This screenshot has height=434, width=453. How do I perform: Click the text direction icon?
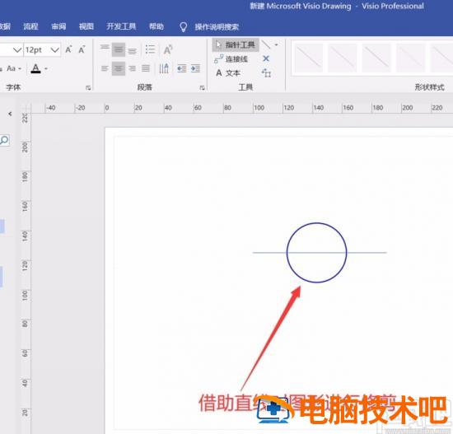[164, 68]
